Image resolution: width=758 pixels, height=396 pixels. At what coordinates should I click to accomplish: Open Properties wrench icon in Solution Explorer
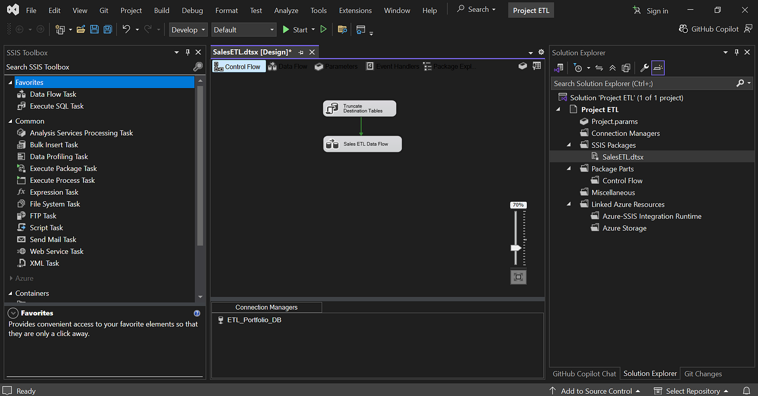pos(644,68)
